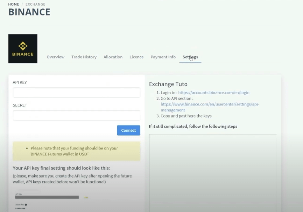Select the Allocation tab
Viewport: 303px width, 212px height.
[113, 57]
